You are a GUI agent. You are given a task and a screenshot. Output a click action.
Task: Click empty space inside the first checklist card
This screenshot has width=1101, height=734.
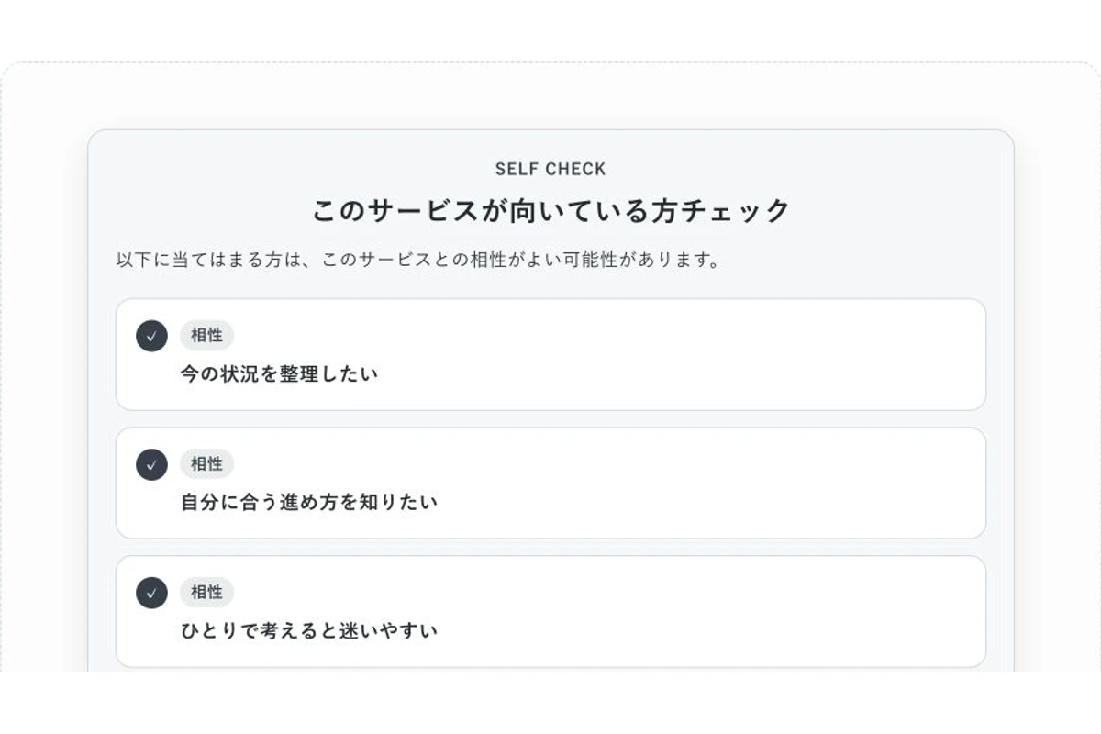point(688,354)
